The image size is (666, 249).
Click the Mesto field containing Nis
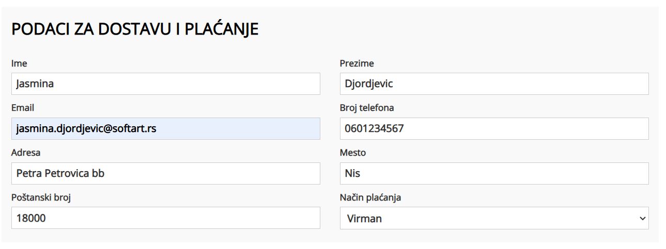[494, 173]
